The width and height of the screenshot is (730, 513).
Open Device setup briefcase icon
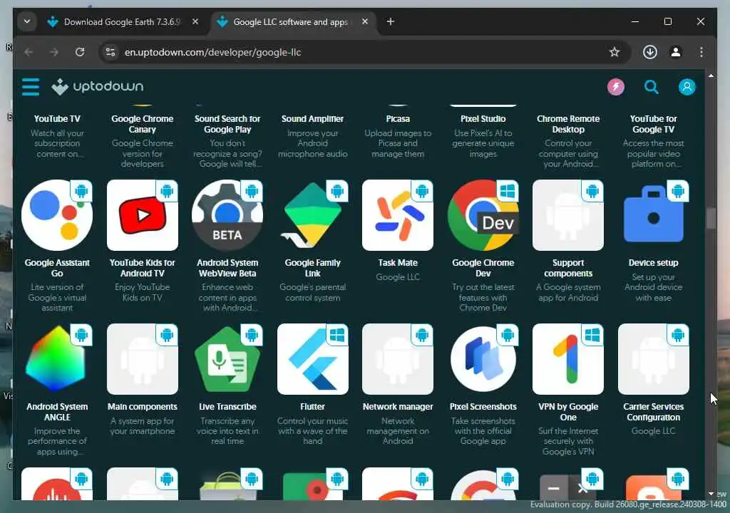coord(653,215)
